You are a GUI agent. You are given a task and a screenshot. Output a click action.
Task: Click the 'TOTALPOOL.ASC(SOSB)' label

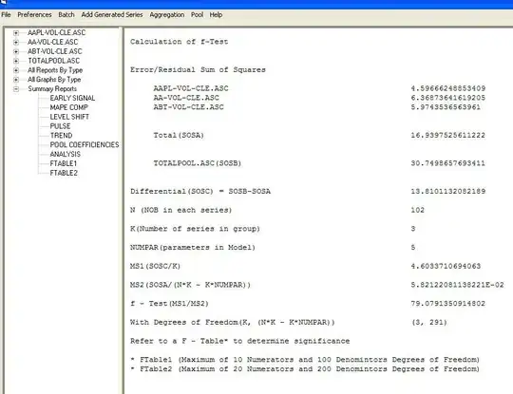[x=198, y=163]
